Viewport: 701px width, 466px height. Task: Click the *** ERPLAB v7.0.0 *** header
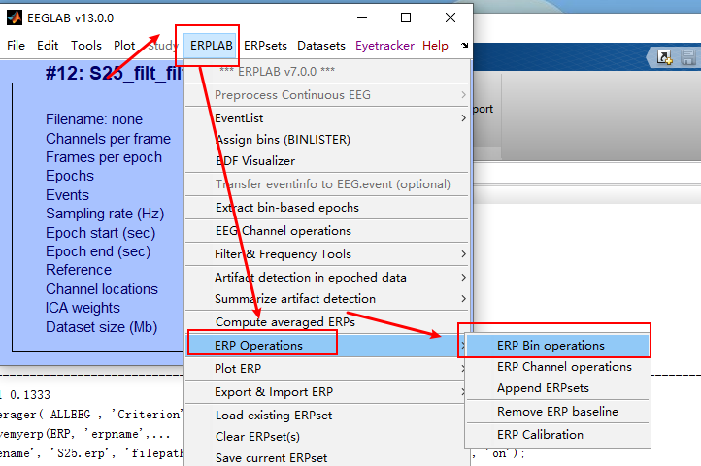pyautogui.click(x=277, y=72)
